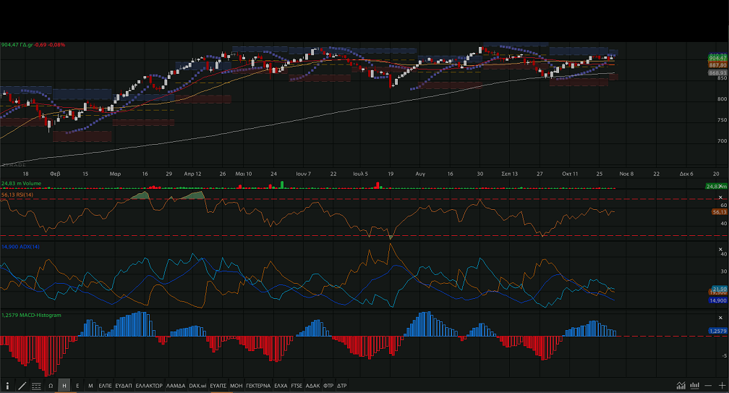Screen dimensions: 729x393
Task: Change chart style with the bar chart icon
Action: click(694, 386)
